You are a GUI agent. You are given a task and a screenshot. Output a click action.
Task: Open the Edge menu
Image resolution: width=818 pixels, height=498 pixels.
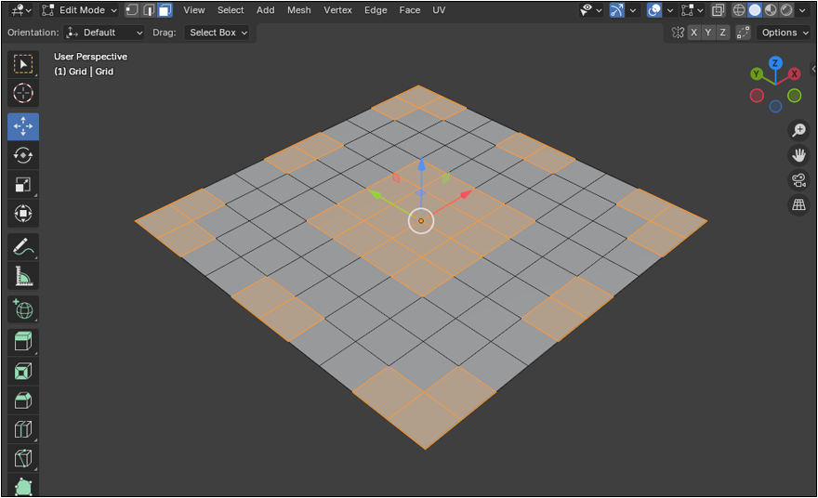pos(376,10)
